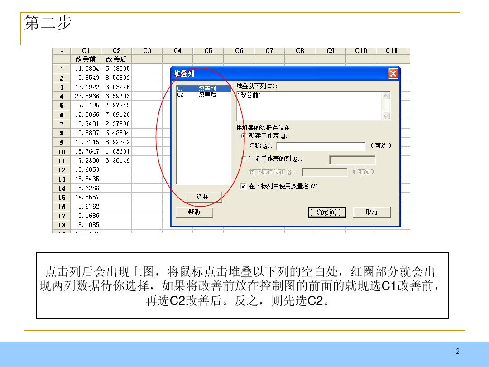Click the disabled 将下标存储在 field
The height and width of the screenshot is (367, 489).
(324, 172)
